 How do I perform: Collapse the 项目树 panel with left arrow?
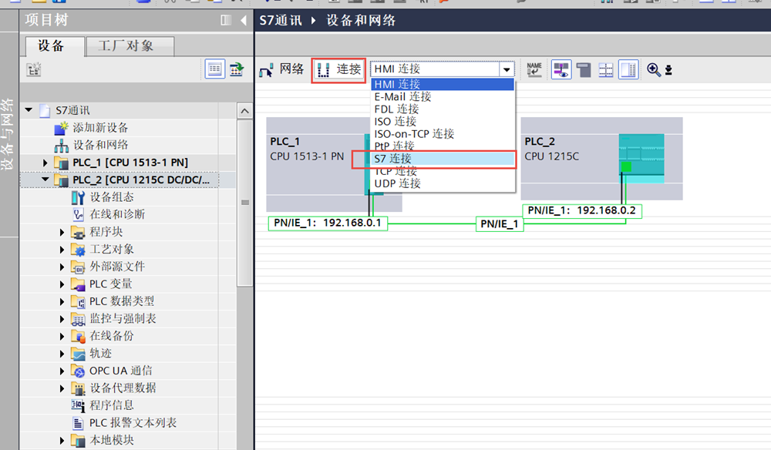(x=244, y=20)
